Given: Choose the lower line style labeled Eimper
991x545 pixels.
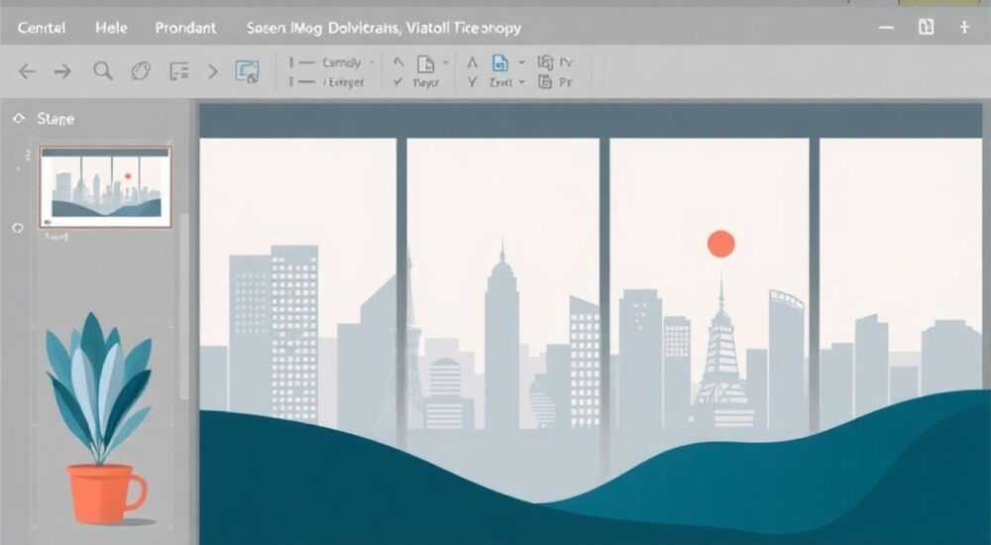Looking at the screenshot, I should 327,82.
